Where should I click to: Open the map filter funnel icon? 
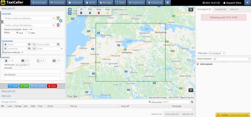(191, 90)
